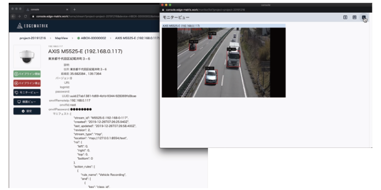Open AIBOX-00000002 breadcrumb entry

92,38
